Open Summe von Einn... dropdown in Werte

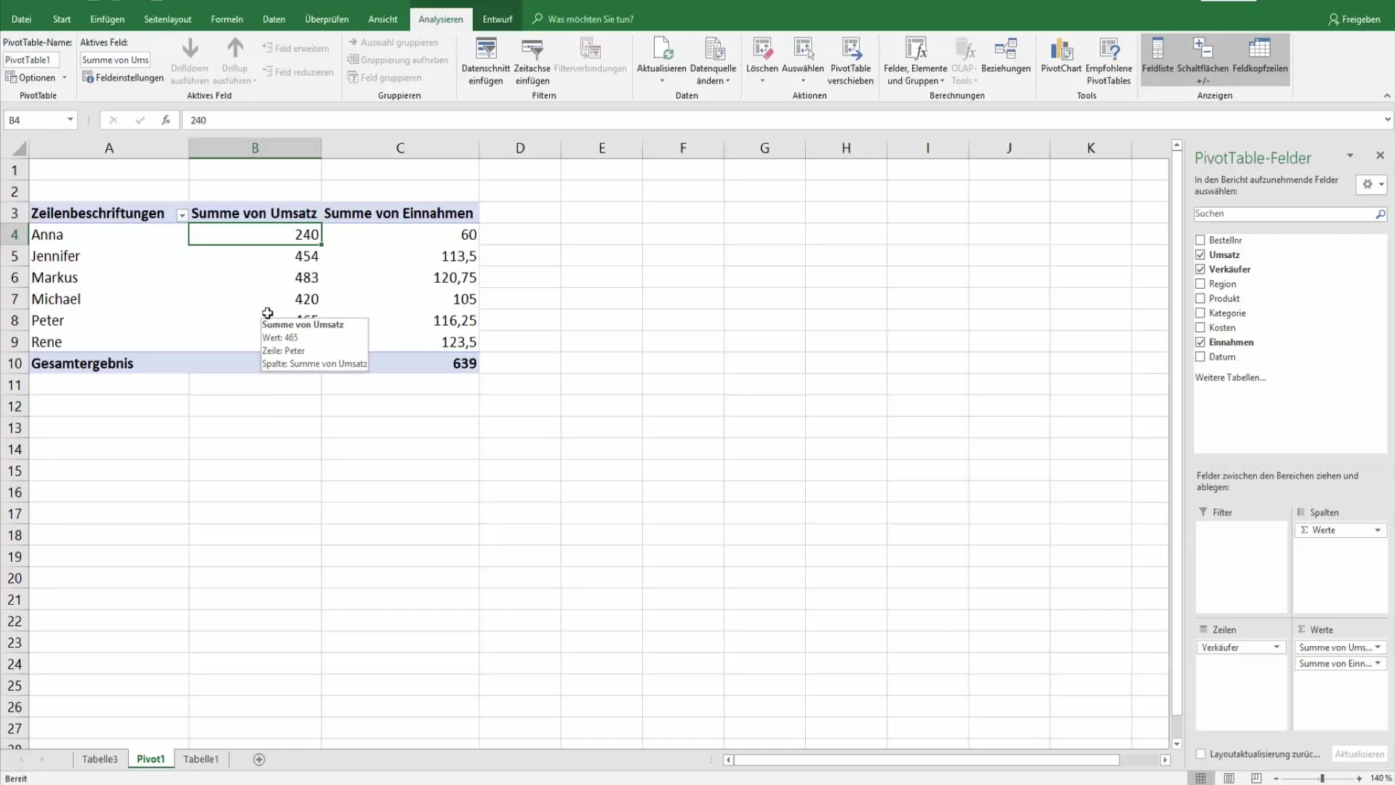tap(1378, 664)
